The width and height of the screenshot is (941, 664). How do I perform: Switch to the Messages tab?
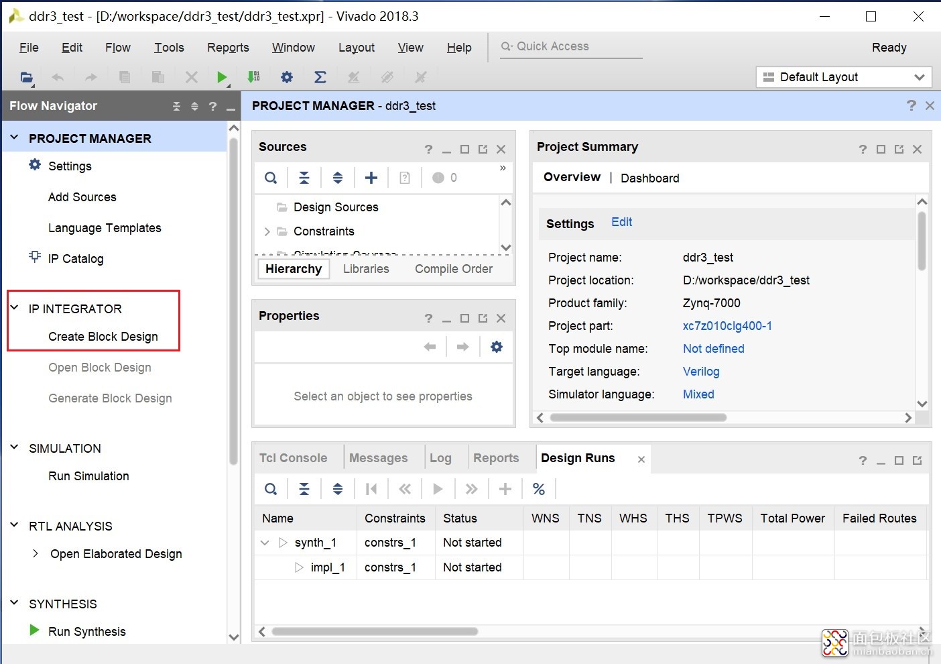[x=379, y=458]
